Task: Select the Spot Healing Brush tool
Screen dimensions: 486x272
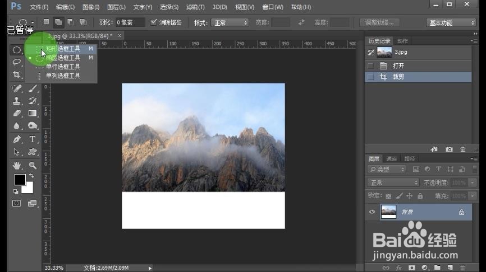Action: [x=17, y=89]
